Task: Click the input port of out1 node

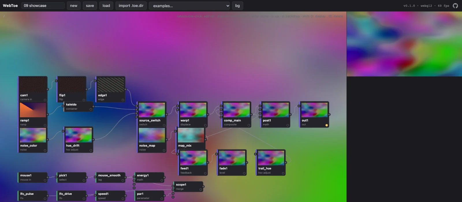Action: [x=299, y=106]
